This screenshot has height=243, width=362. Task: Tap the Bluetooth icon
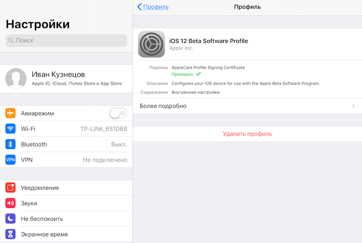tap(11, 144)
